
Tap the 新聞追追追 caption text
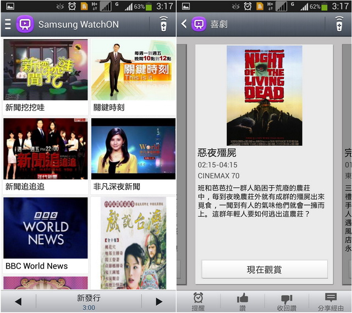coord(25,186)
